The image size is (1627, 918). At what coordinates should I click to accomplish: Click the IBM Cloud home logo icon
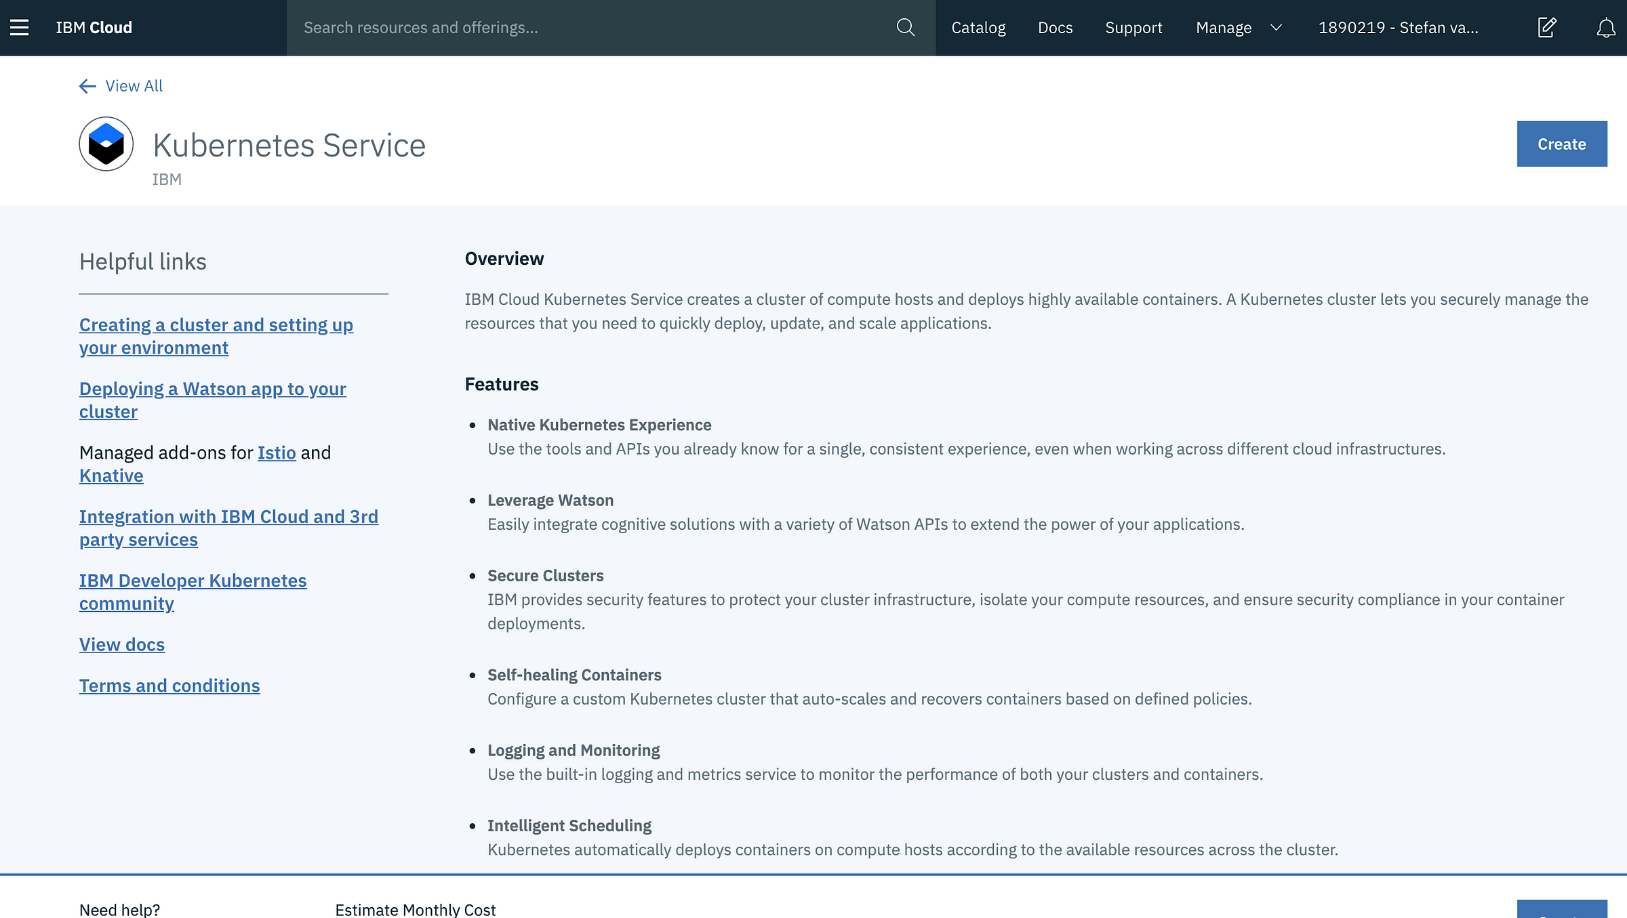(x=95, y=27)
